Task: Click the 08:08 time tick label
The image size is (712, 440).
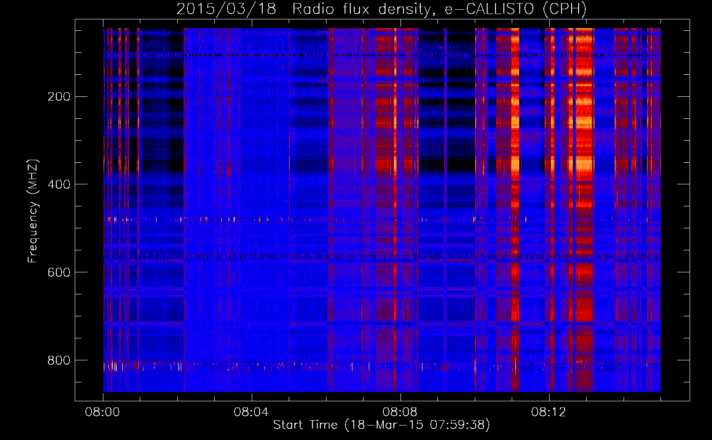Action: [400, 412]
